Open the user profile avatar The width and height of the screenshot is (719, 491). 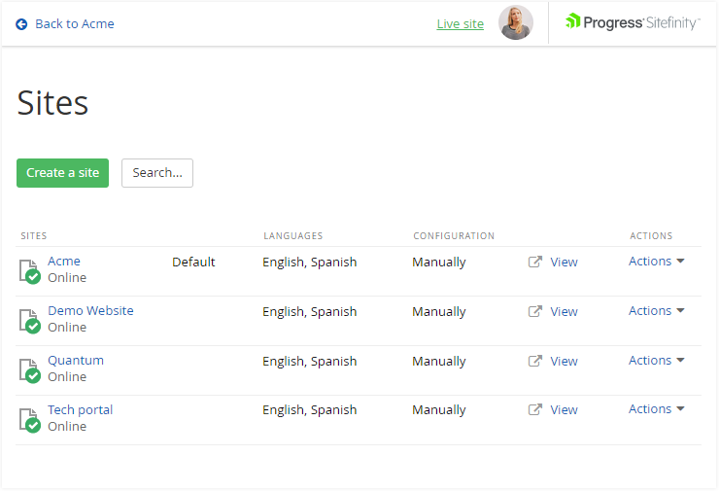tap(516, 23)
